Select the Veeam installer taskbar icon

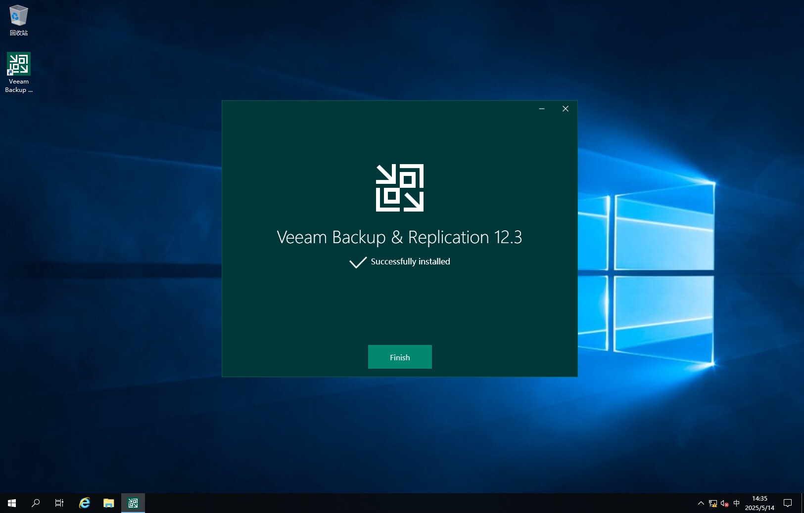[133, 503]
